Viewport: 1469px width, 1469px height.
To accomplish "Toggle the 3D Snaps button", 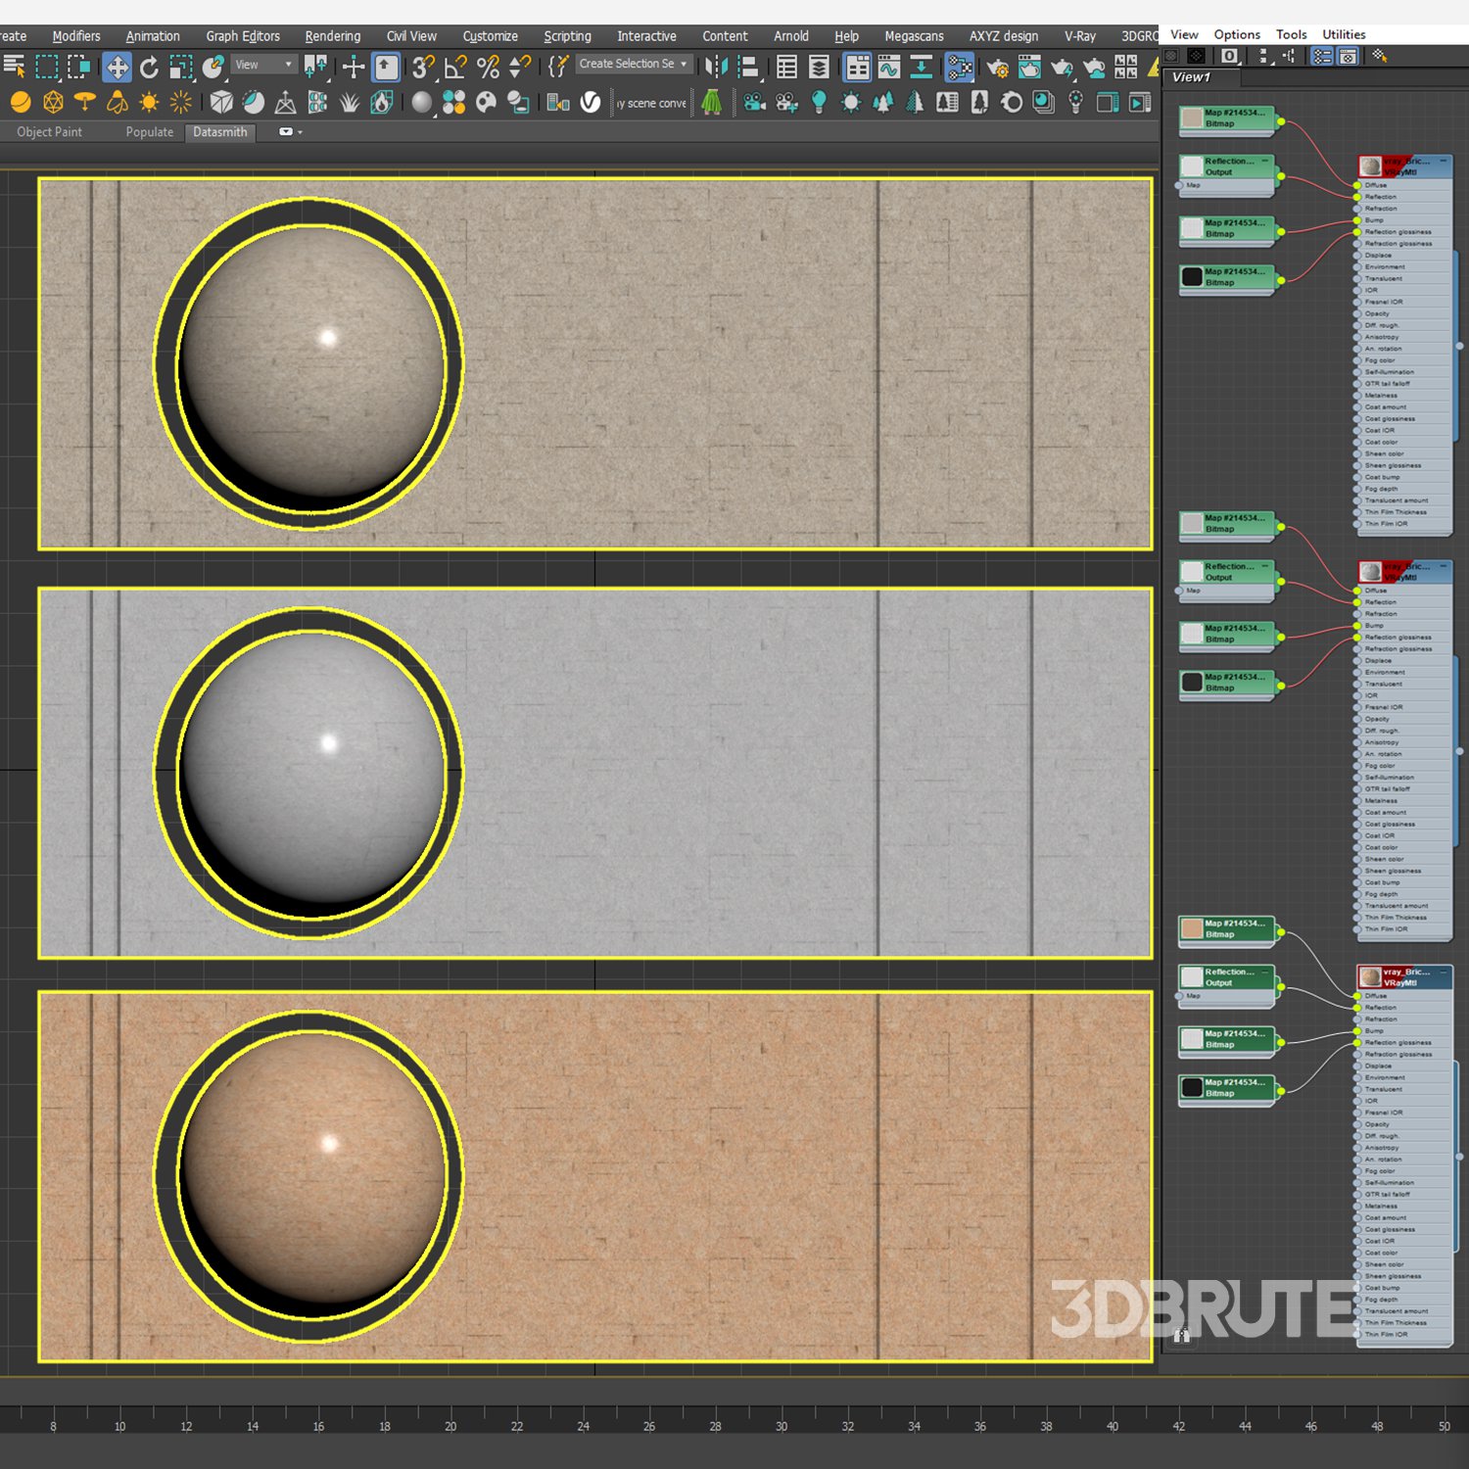I will pyautogui.click(x=423, y=67).
